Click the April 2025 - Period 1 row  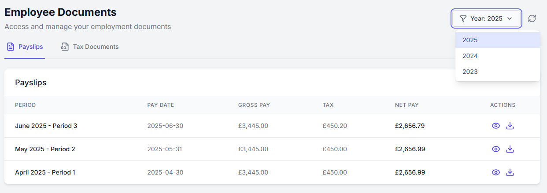pyautogui.click(x=45, y=172)
